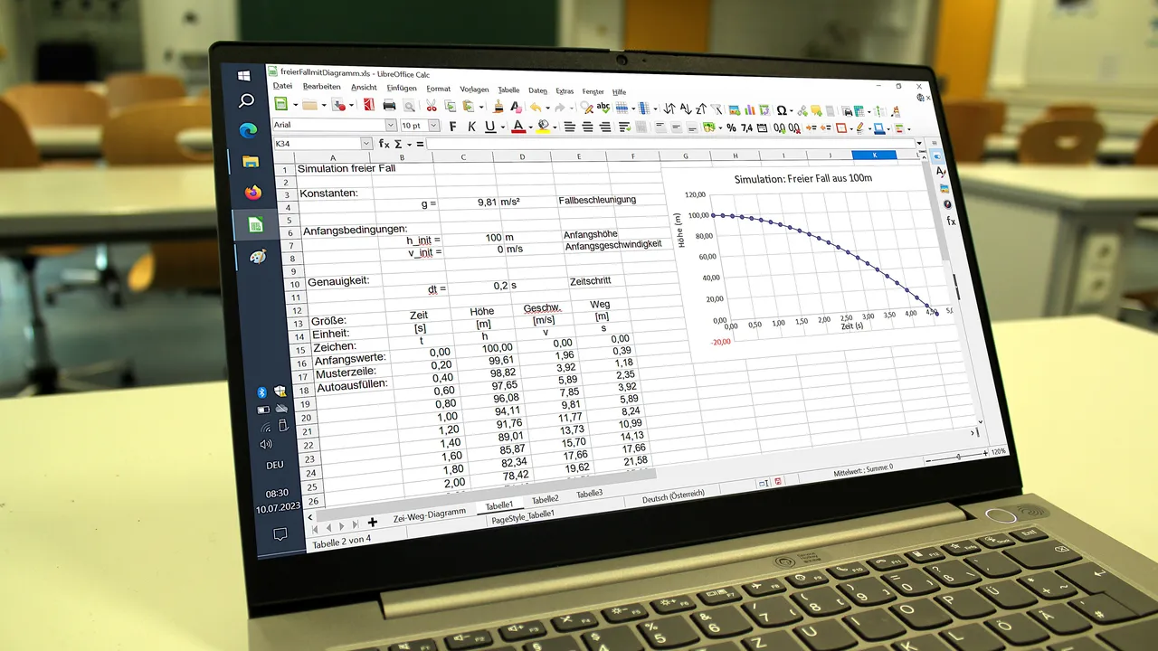Screen dimensions: 1158x651
Task: Open the Format menu
Action: click(x=439, y=89)
